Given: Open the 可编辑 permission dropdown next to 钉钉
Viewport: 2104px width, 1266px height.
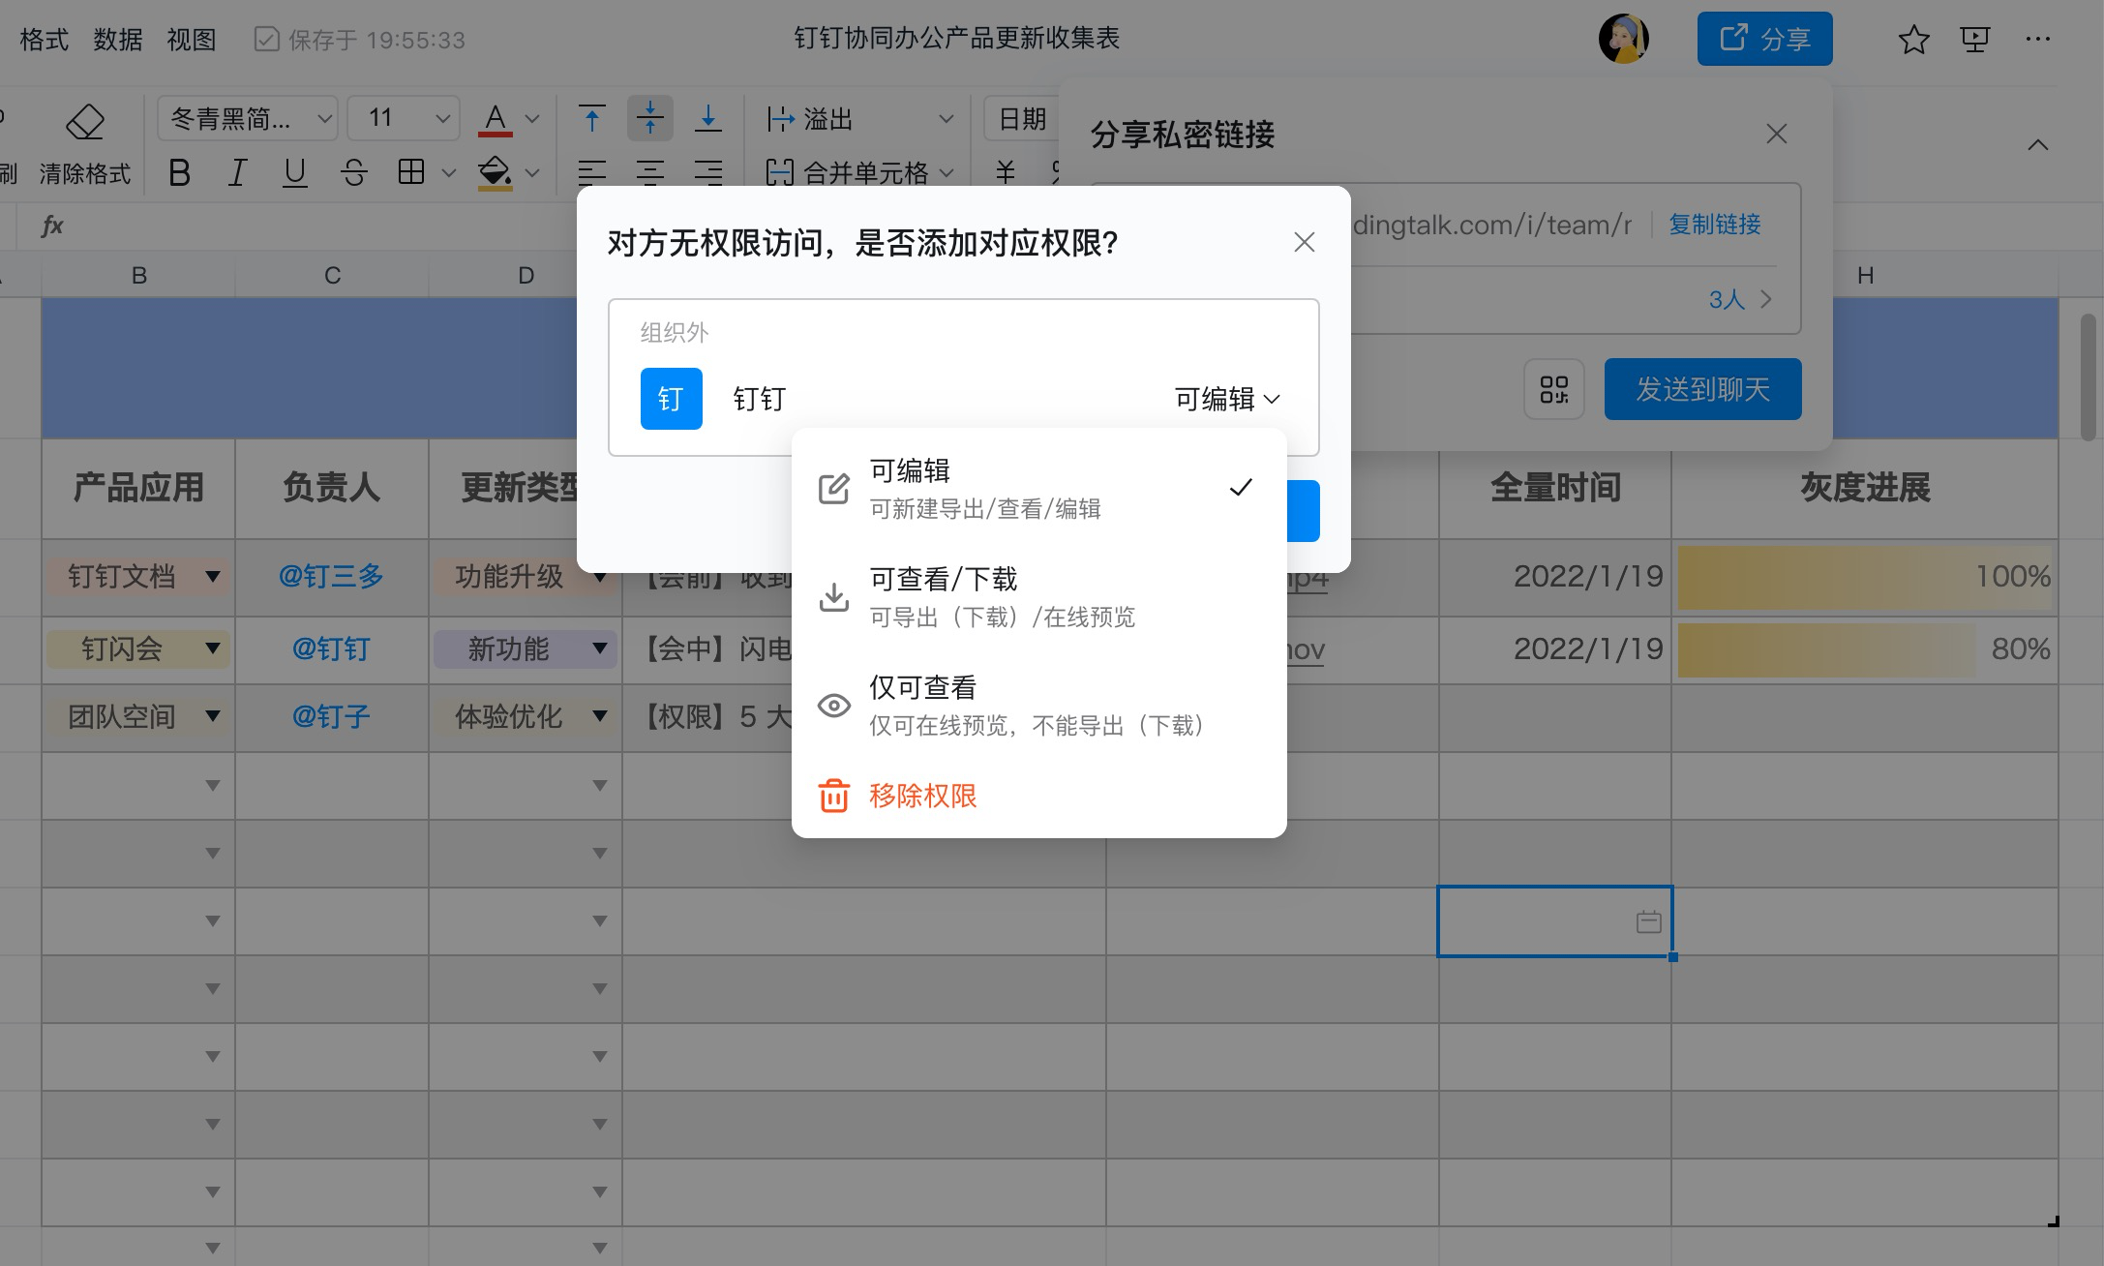Looking at the screenshot, I should pyautogui.click(x=1226, y=399).
